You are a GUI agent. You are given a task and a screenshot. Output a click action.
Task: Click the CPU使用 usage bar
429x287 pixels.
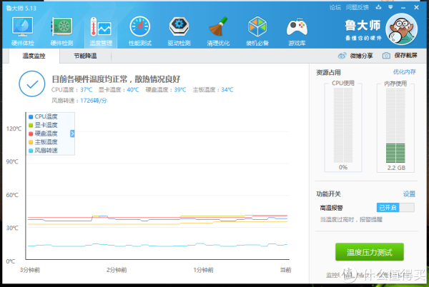[x=343, y=125]
